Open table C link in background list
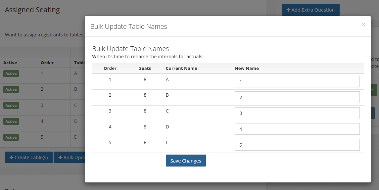Screen dimensions: 379x190 point(76,105)
